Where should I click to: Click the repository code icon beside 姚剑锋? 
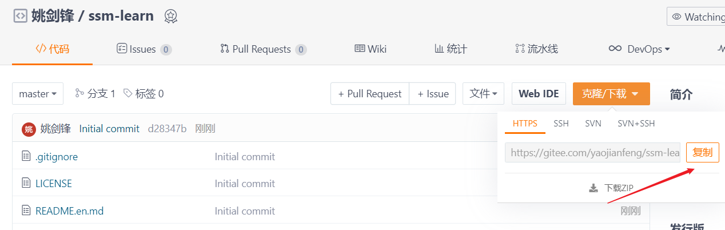20,16
